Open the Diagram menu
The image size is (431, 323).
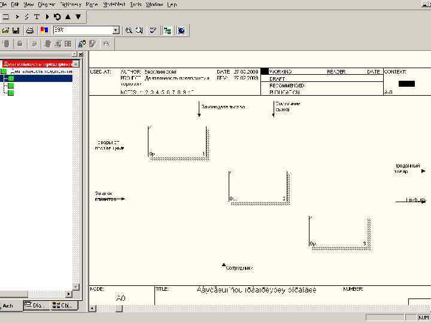[47, 4]
